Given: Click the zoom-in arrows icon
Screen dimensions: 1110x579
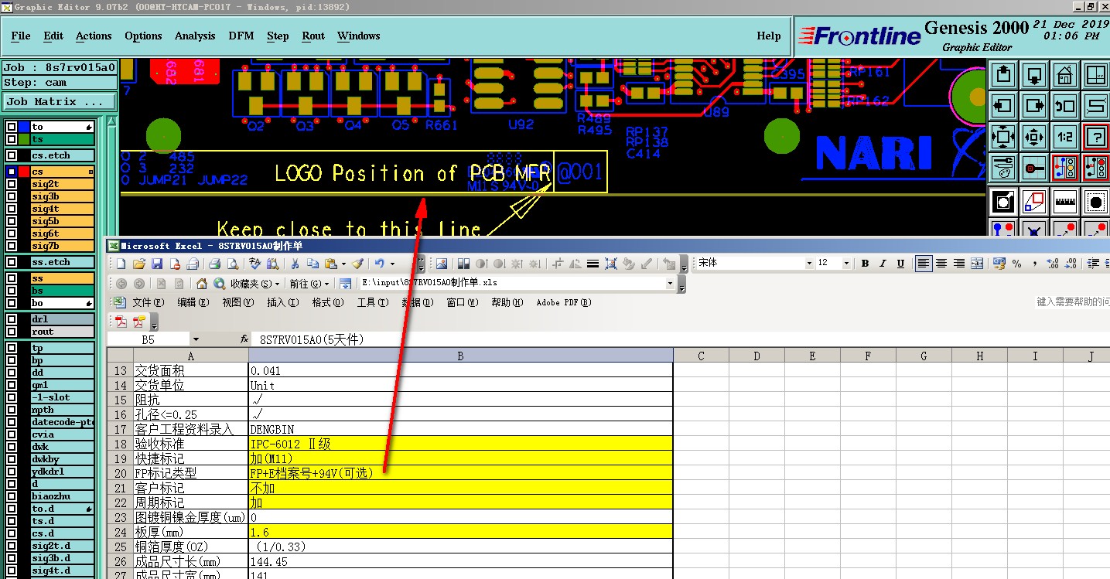Looking at the screenshot, I should pos(1003,137).
